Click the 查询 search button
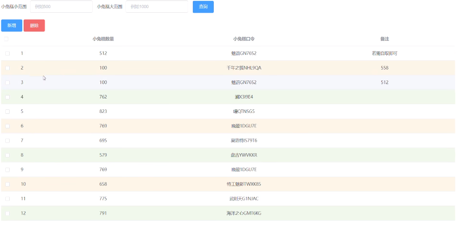Image resolution: width=456 pixels, height=225 pixels. coord(203,7)
